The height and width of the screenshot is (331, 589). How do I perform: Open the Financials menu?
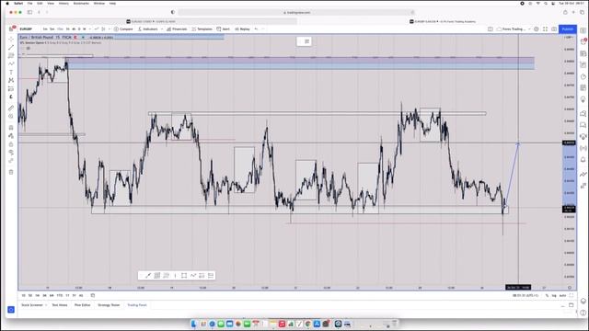click(177, 29)
